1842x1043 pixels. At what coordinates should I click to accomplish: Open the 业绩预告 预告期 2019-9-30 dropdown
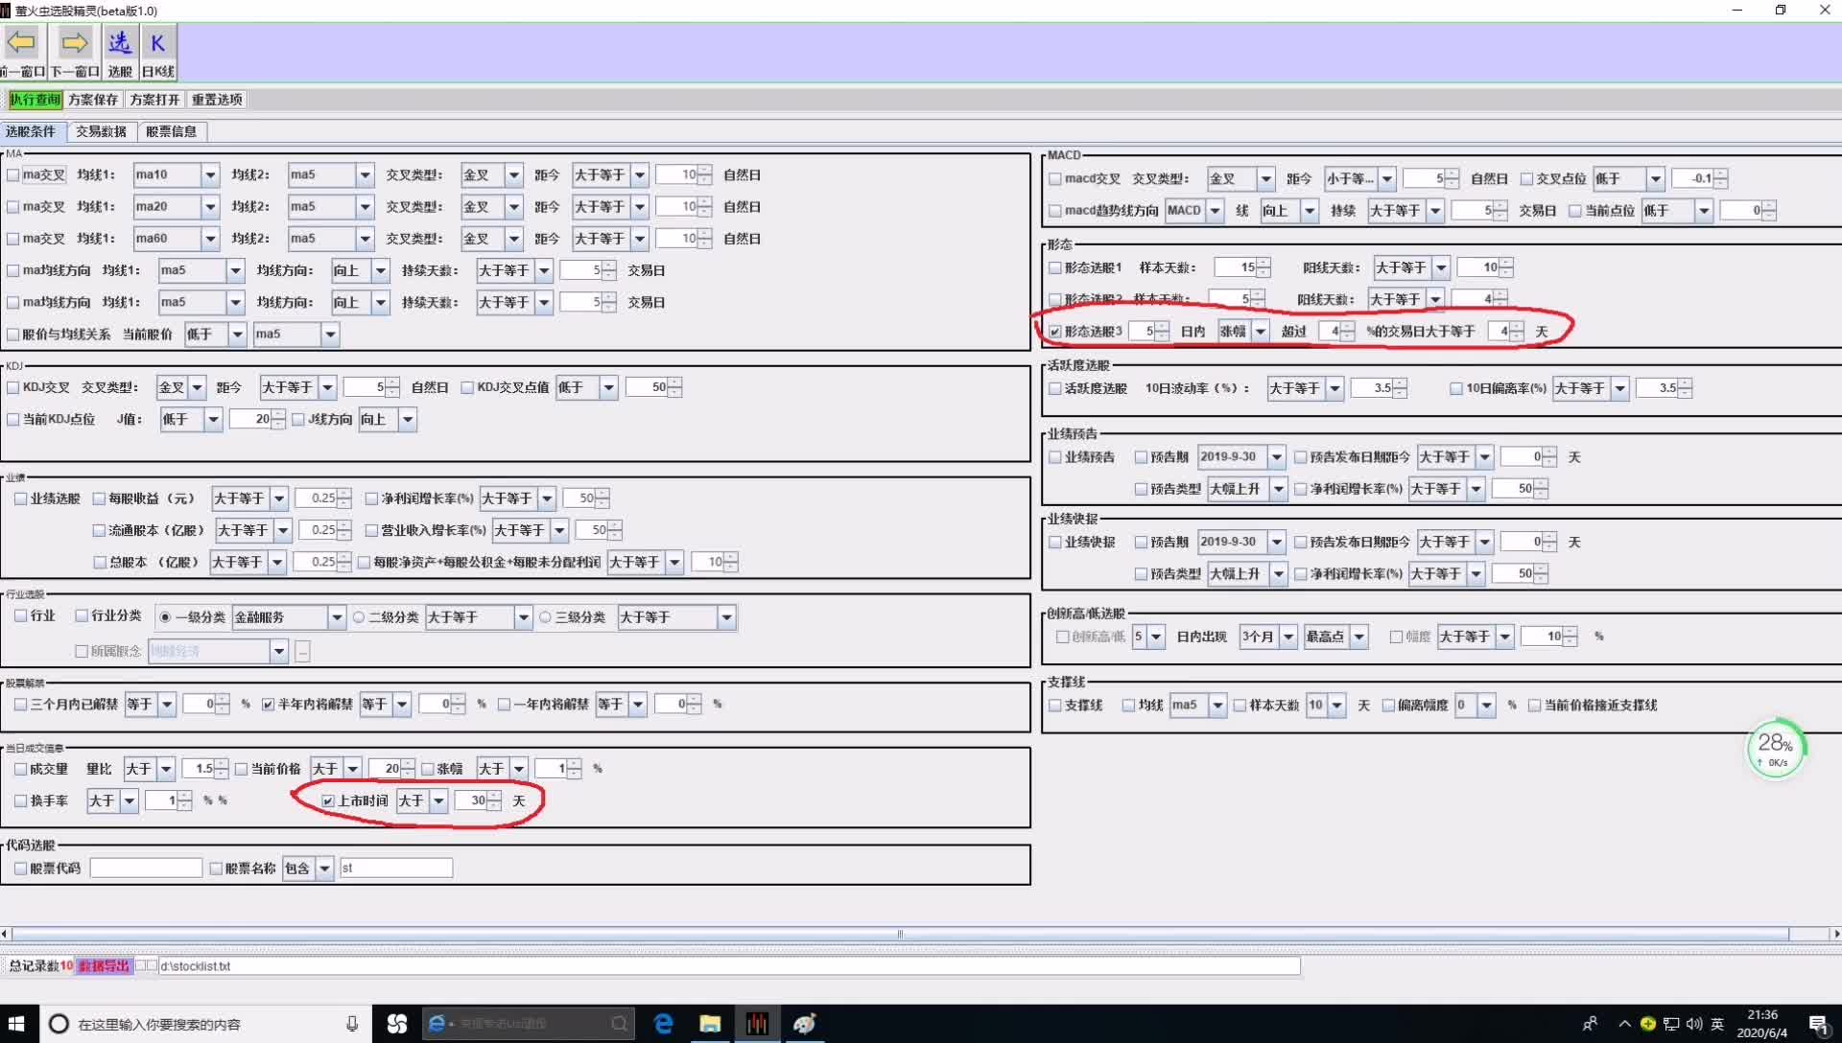(1276, 457)
